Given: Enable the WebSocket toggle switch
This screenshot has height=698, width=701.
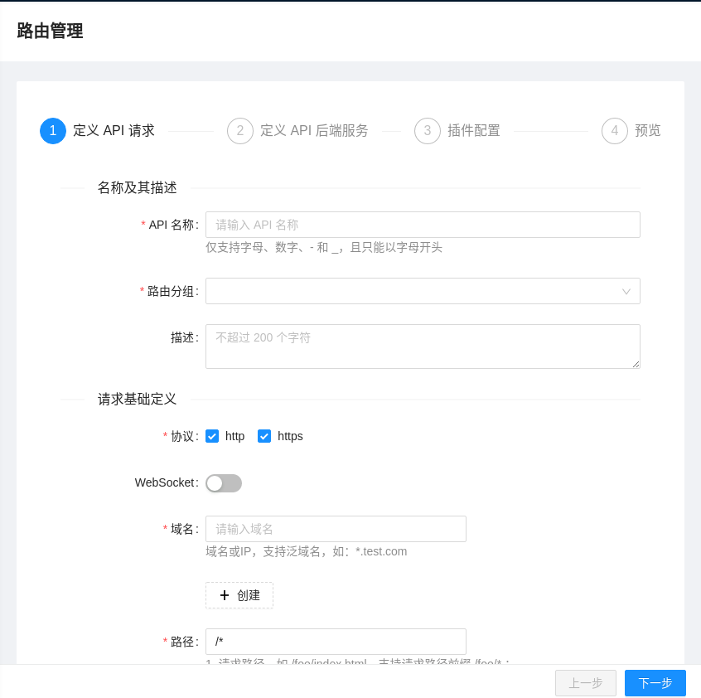Looking at the screenshot, I should click(224, 483).
